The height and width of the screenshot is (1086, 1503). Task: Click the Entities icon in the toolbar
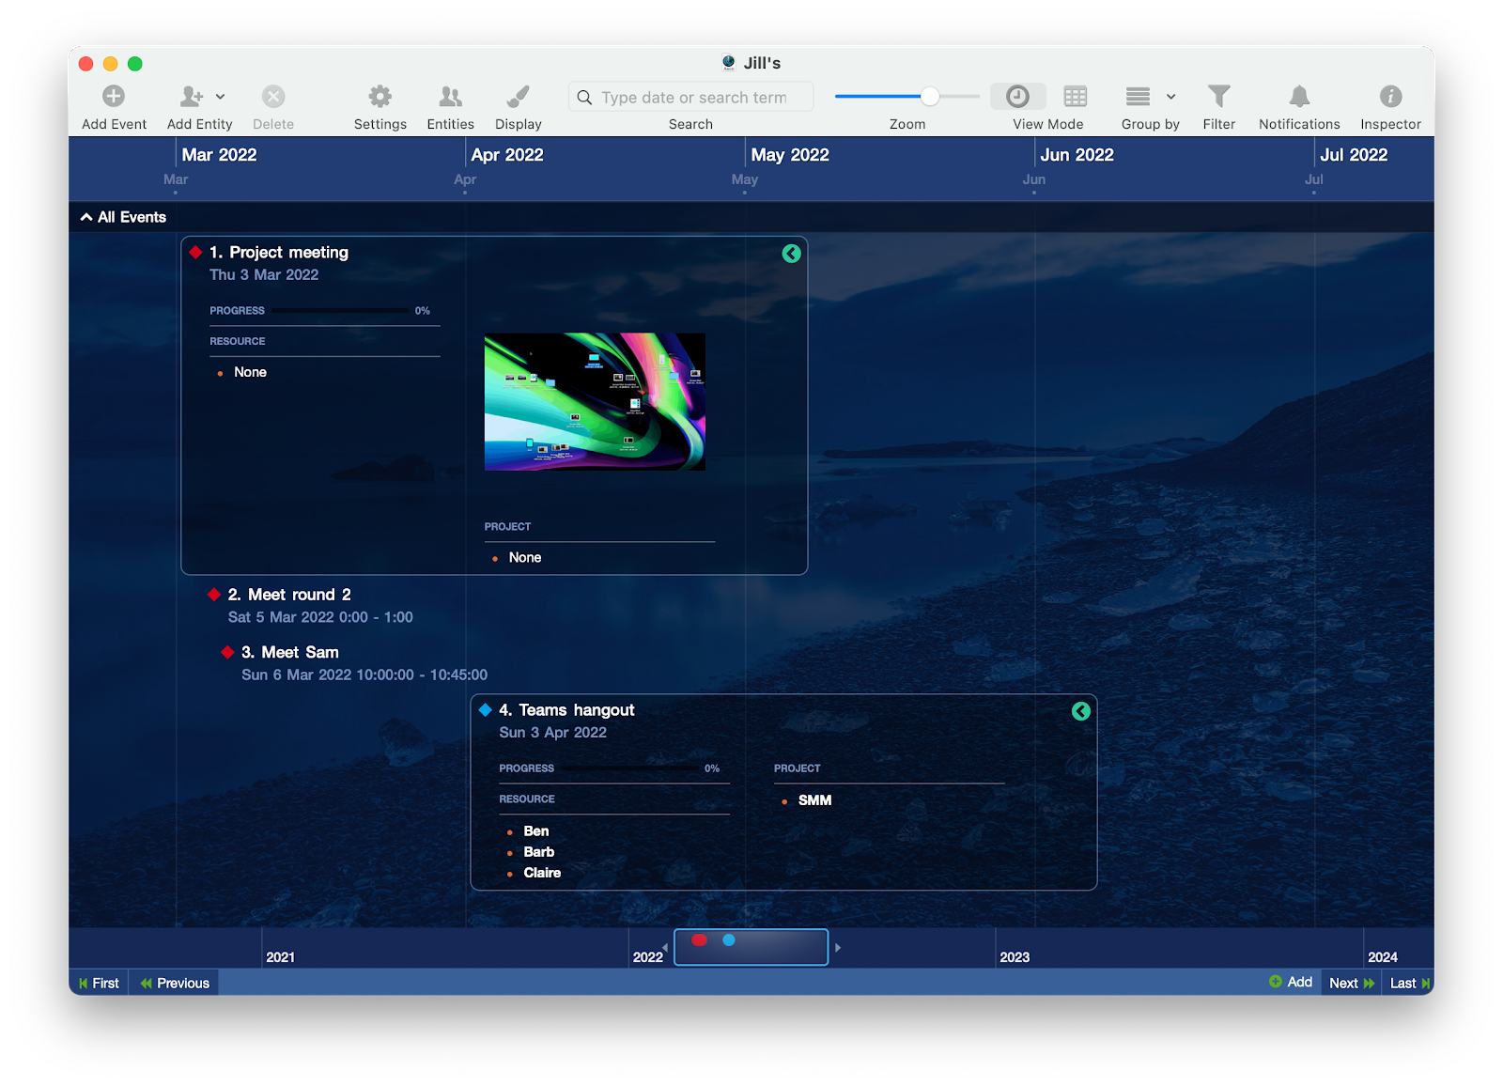coord(449,96)
